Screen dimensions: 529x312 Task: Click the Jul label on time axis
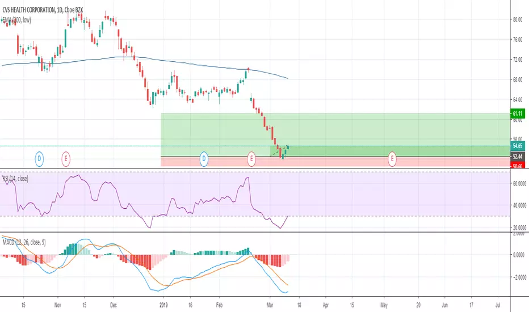click(498, 305)
